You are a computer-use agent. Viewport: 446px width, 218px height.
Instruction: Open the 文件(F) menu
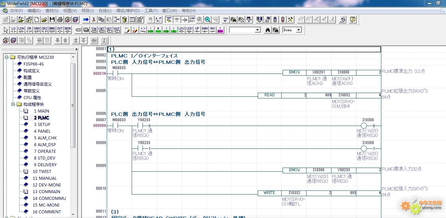(x=17, y=10)
